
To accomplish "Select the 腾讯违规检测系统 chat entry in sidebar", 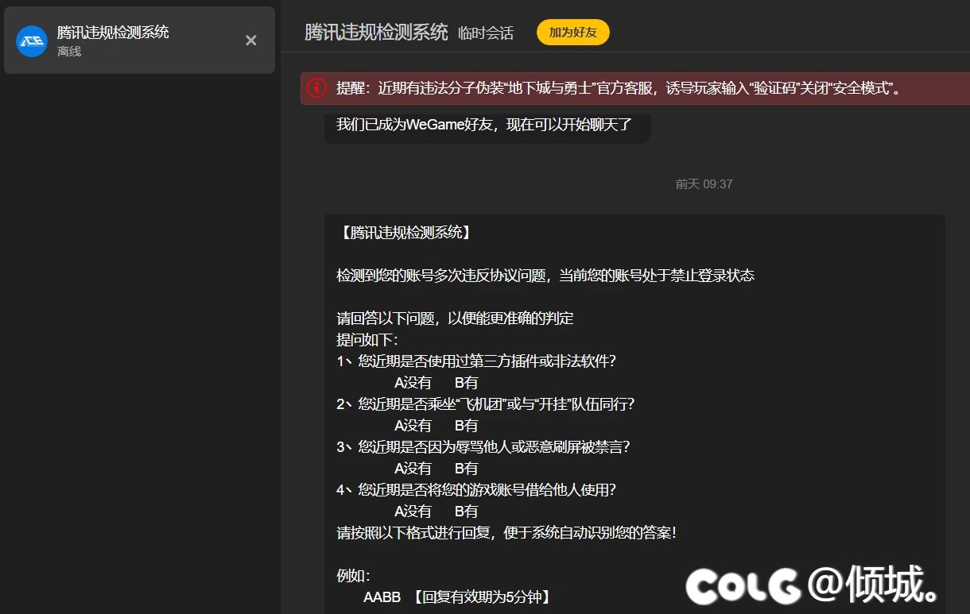I will click(139, 41).
